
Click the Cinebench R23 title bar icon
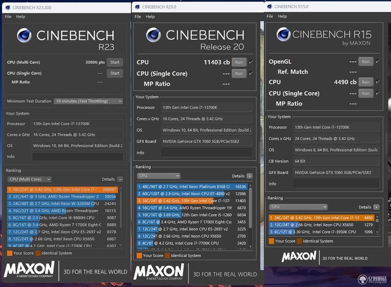click(8, 7)
